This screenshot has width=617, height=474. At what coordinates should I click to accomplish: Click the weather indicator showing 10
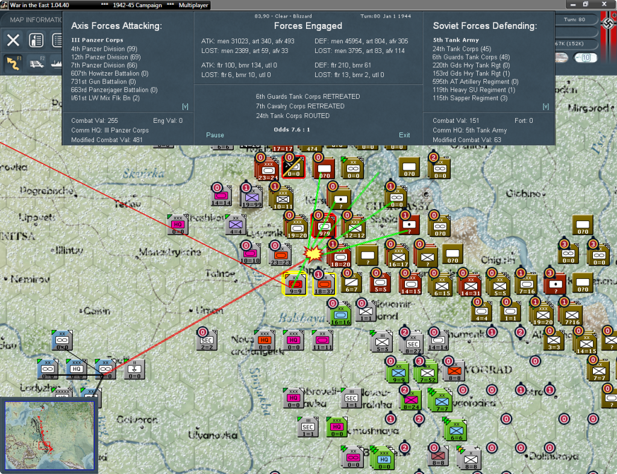586,58
